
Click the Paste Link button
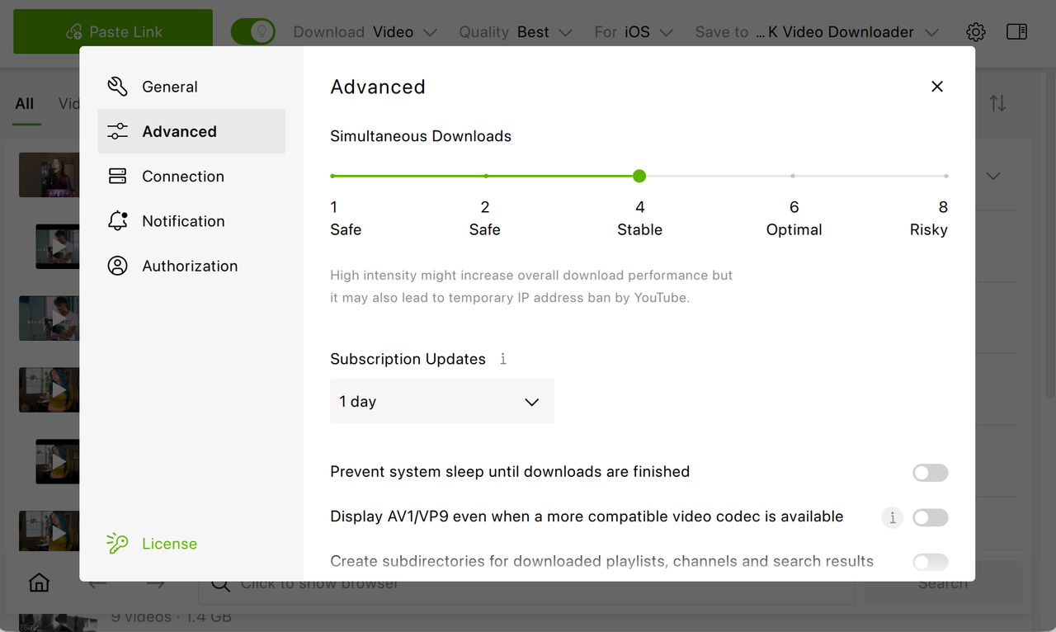point(113,32)
